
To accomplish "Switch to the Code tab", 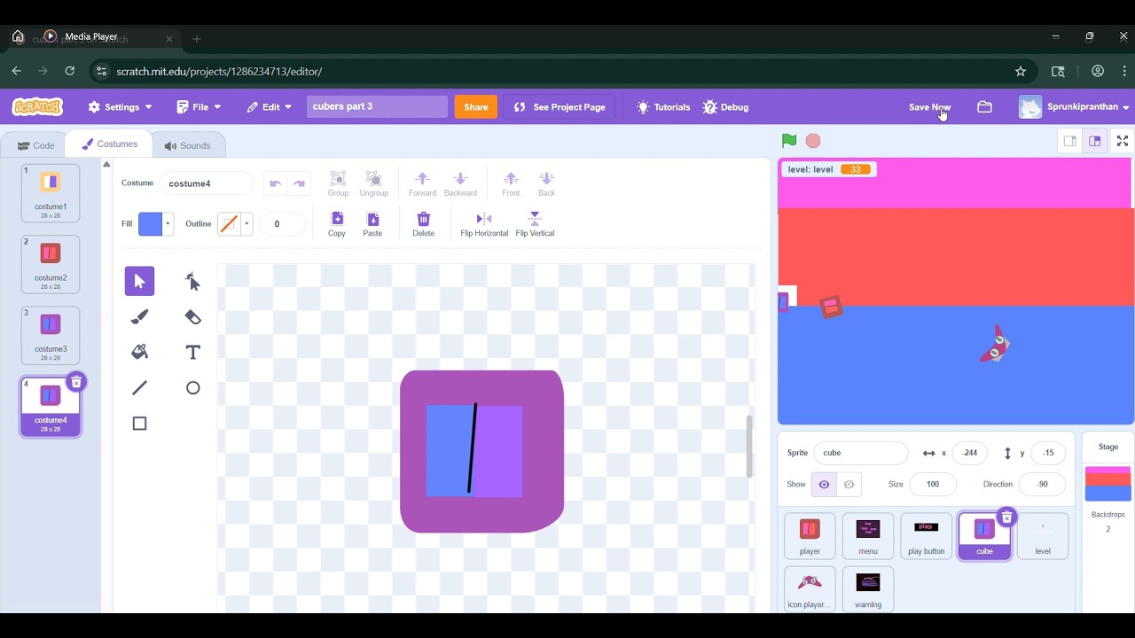I will pyautogui.click(x=36, y=145).
